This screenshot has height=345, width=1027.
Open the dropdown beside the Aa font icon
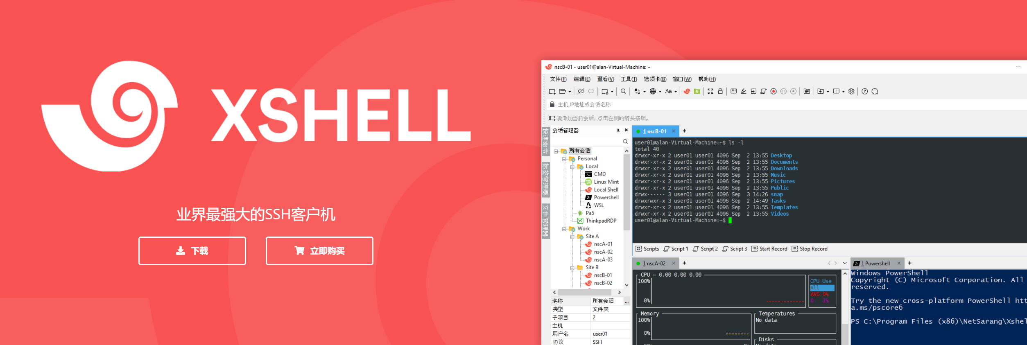(x=676, y=92)
